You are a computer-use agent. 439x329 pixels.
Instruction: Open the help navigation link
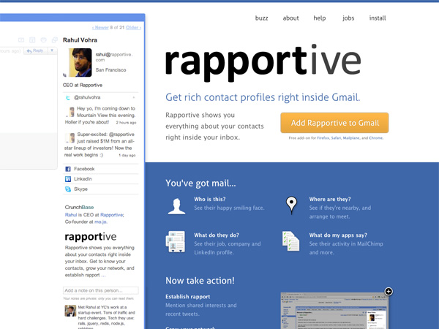[320, 18]
